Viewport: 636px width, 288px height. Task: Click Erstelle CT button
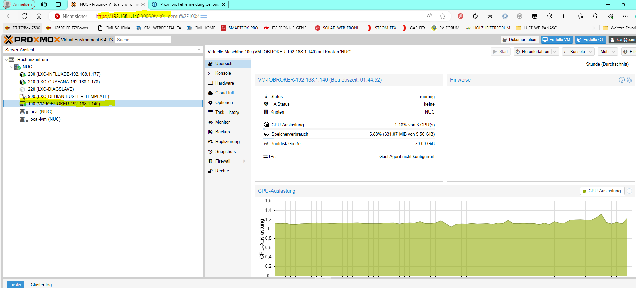pyautogui.click(x=591, y=40)
